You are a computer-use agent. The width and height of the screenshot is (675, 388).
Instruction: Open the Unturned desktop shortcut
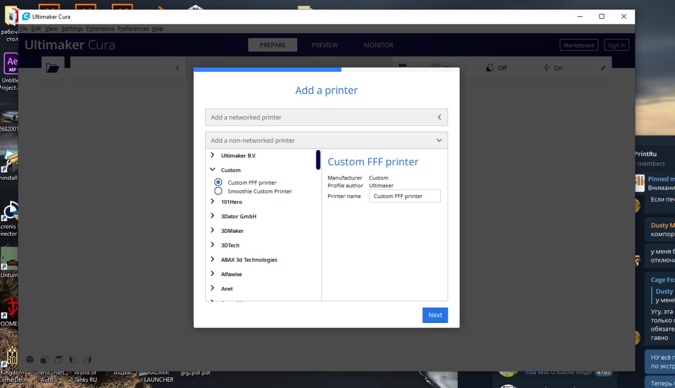9,262
